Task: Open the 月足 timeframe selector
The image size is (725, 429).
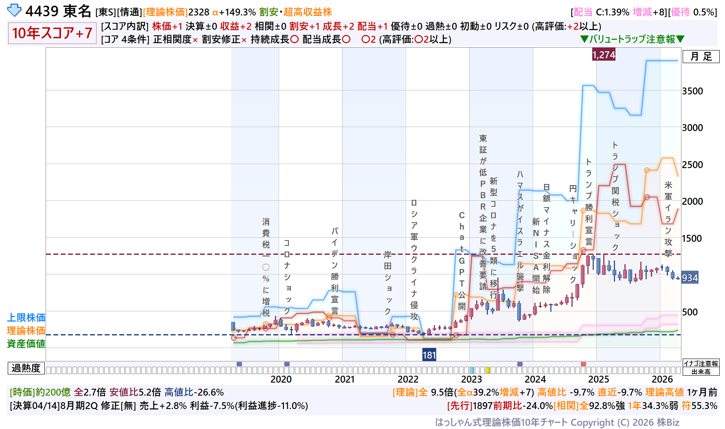Action: 701,57
